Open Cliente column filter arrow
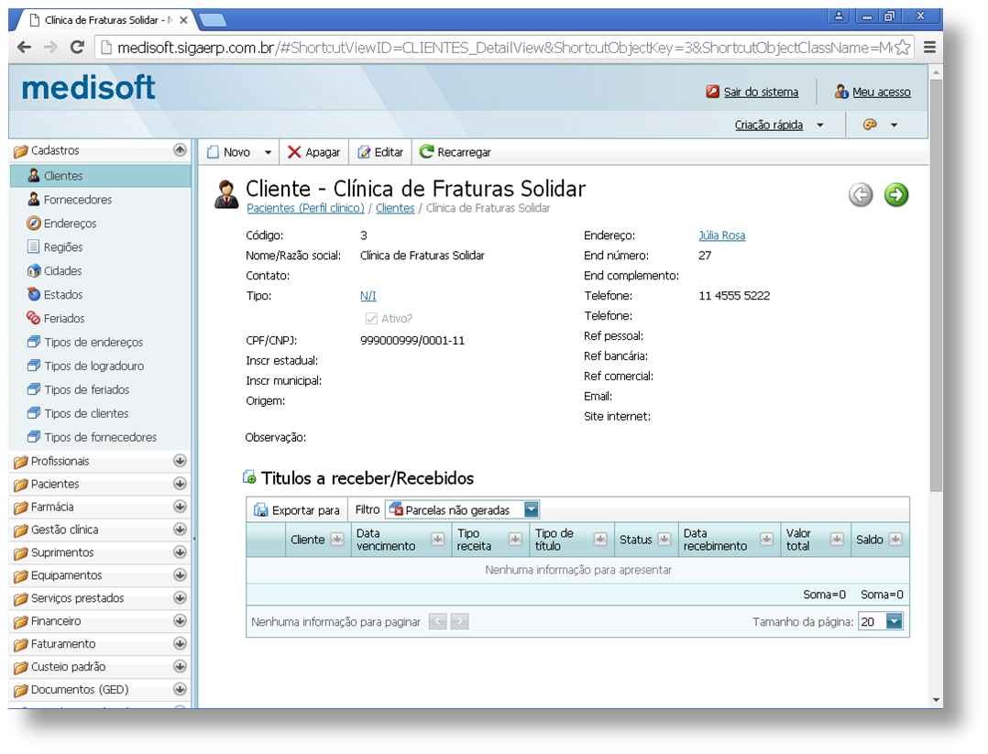 337,540
